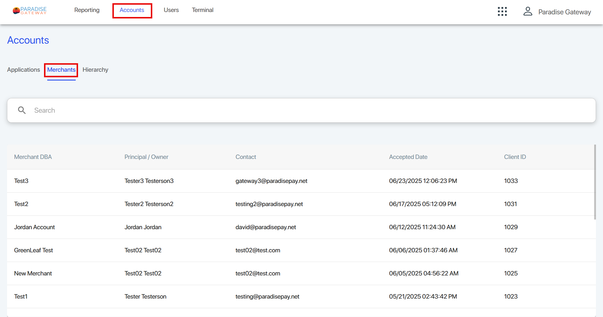Screen dimensions: 603x317
Task: Click the user profile avatar icon
Action: (528, 12)
